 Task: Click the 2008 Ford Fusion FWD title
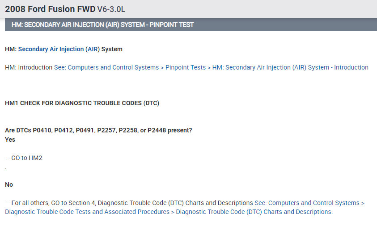point(50,9)
